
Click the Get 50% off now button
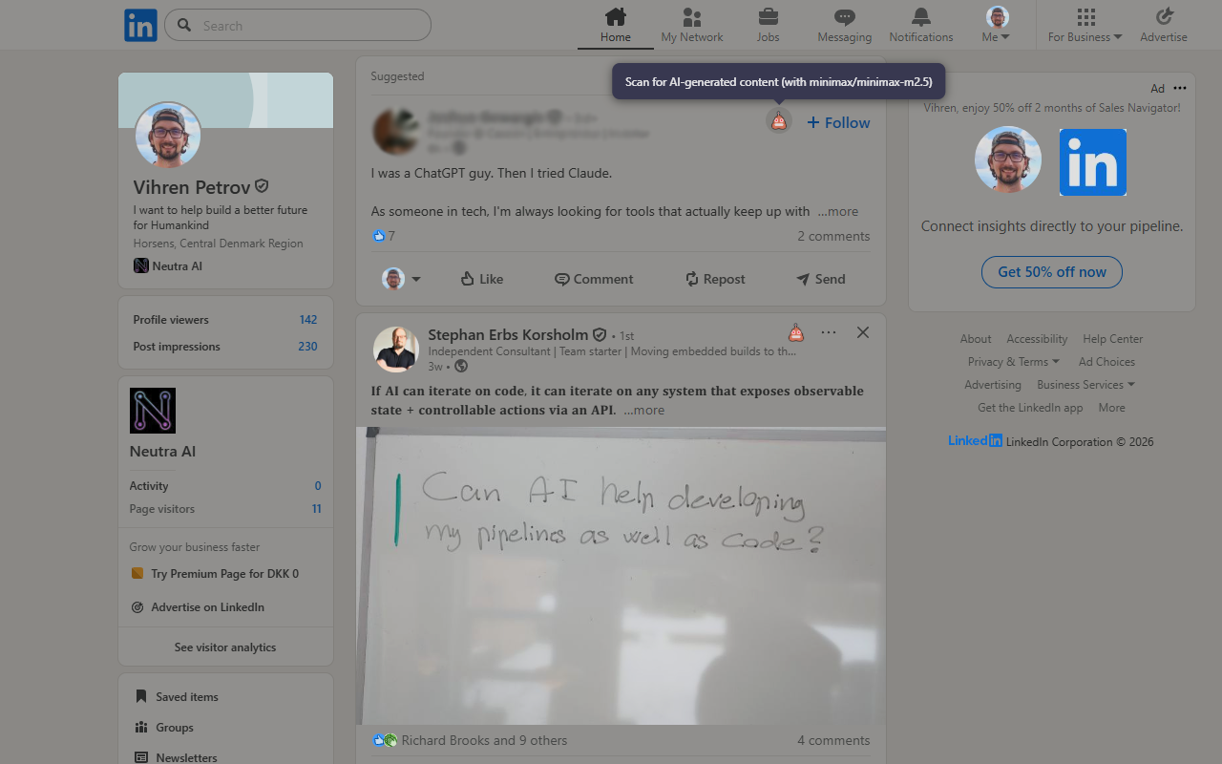point(1051,272)
